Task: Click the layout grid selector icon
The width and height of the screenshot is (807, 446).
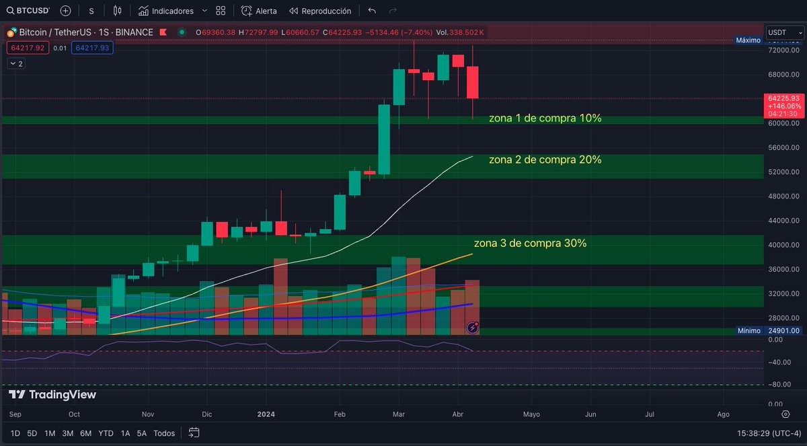Action: tap(220, 11)
